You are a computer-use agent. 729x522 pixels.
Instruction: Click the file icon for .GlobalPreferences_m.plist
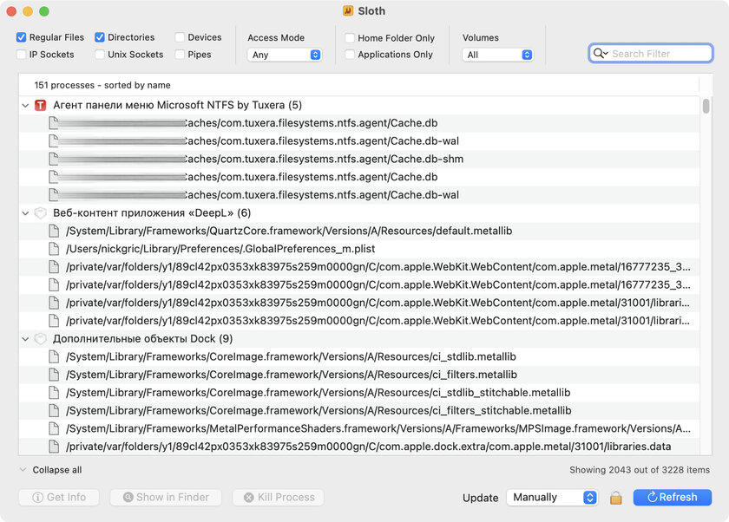point(54,249)
